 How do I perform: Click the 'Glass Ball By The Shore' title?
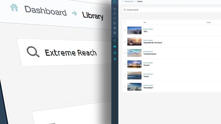coord(153,43)
